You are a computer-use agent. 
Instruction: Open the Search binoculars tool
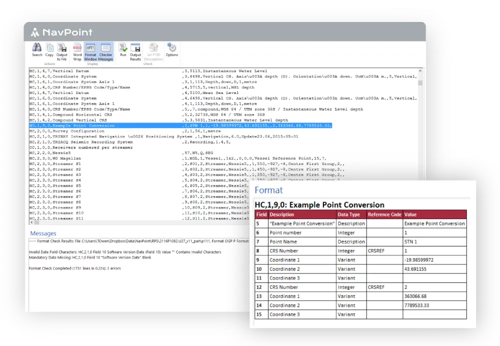(x=37, y=50)
